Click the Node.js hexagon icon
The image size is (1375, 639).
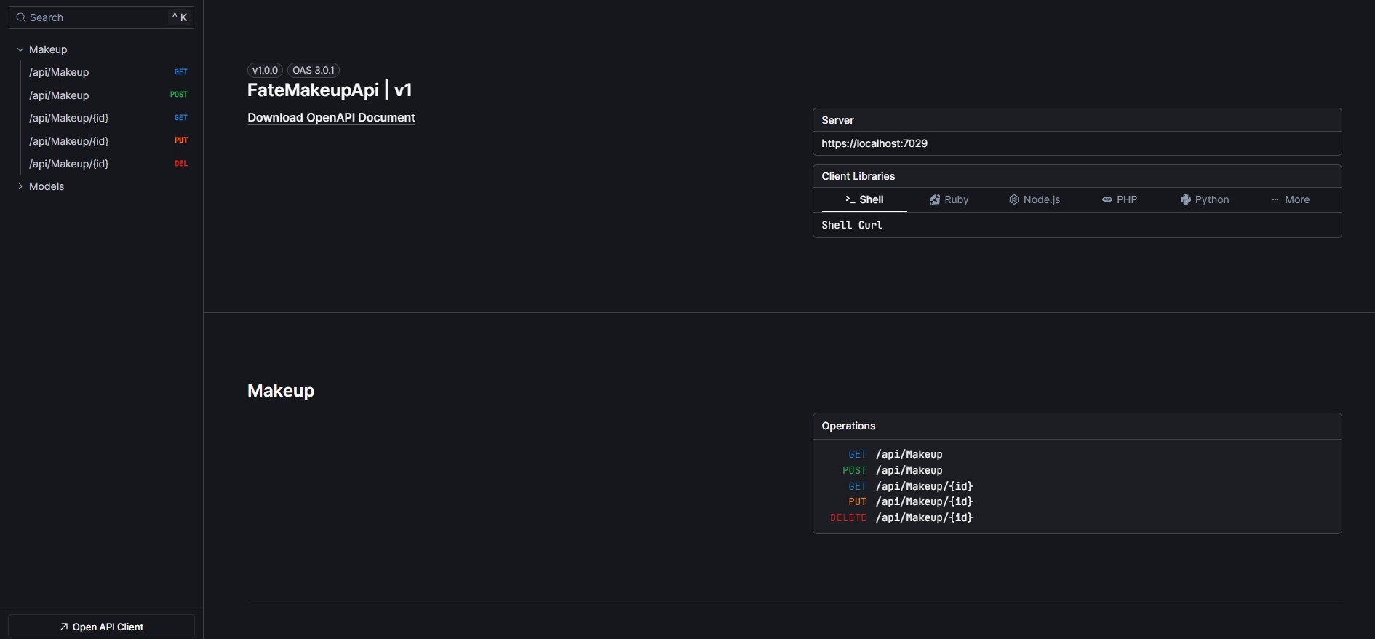tap(1013, 199)
